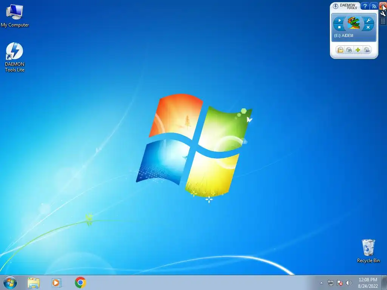
Task: Click the disc with clapperboard icon
Action: click(x=349, y=50)
